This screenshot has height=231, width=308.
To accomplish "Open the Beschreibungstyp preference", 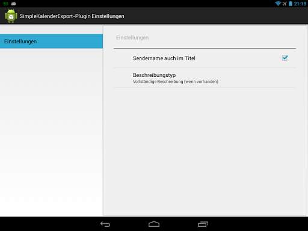I will (205, 78).
